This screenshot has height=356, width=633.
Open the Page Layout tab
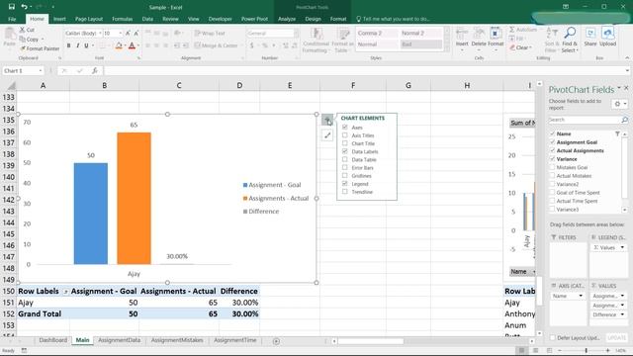89,19
